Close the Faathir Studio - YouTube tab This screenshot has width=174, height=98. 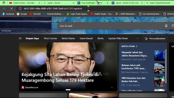(x=39, y=3)
